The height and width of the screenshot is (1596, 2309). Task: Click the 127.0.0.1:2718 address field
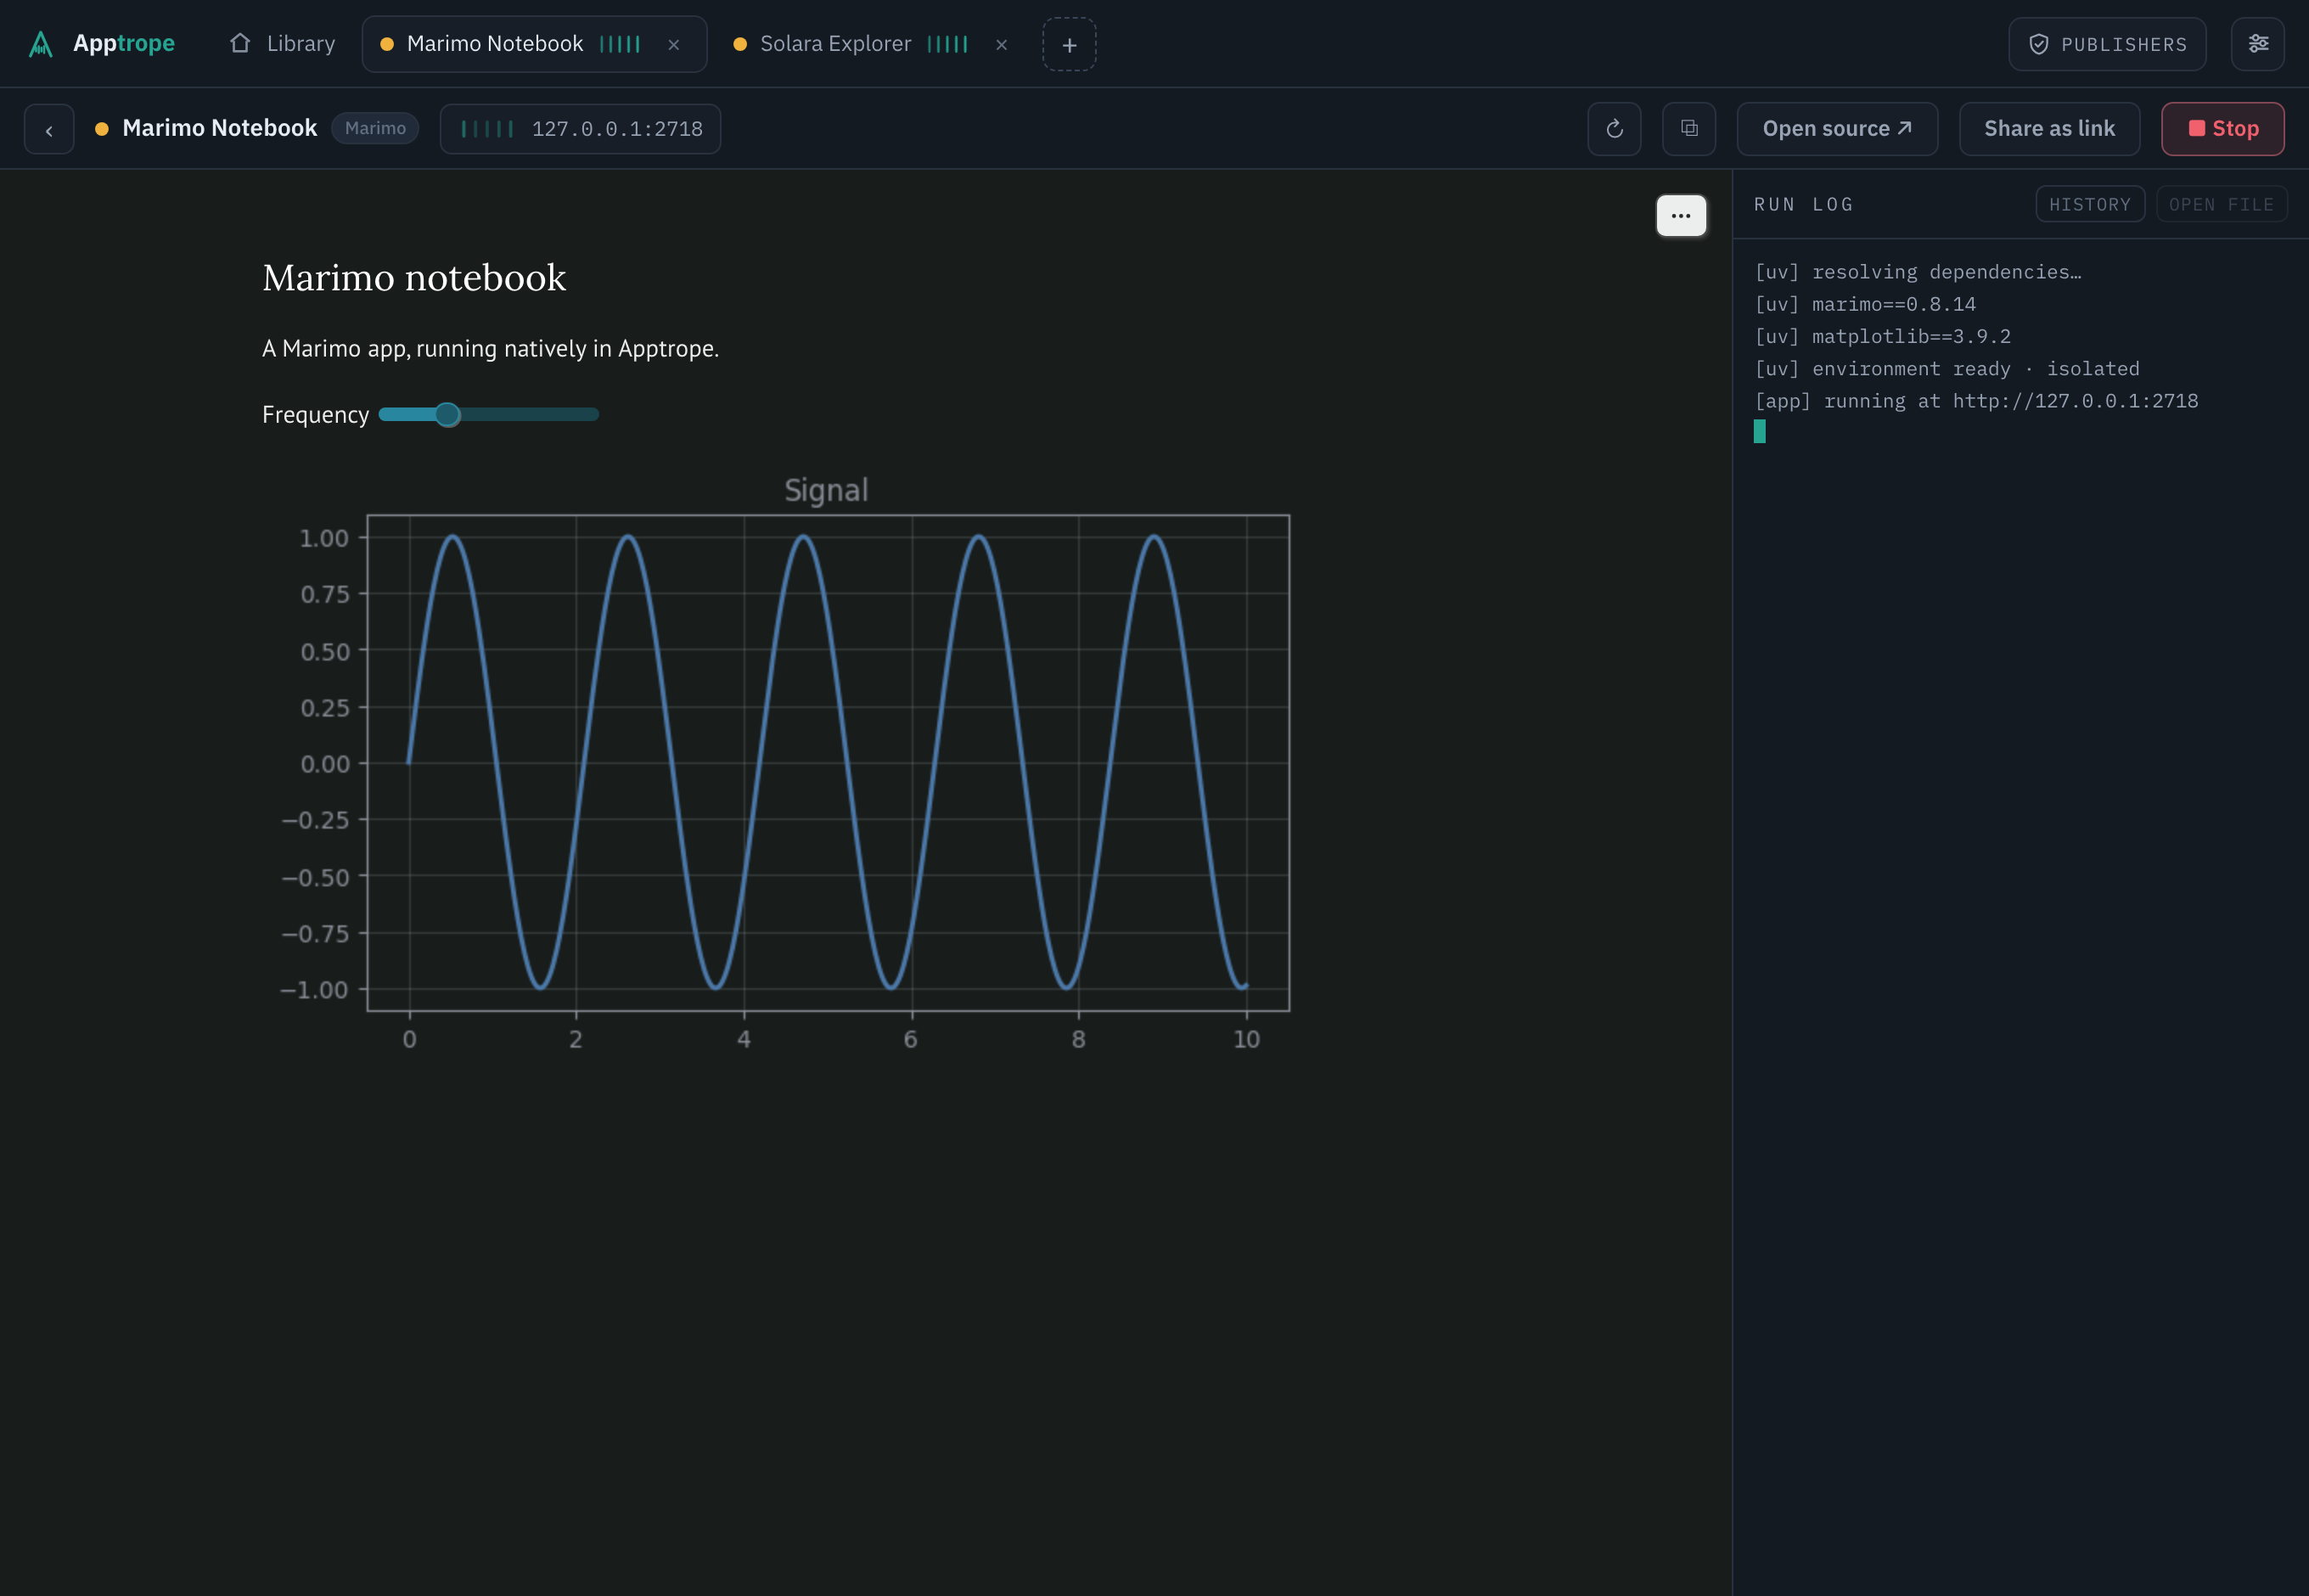point(580,129)
